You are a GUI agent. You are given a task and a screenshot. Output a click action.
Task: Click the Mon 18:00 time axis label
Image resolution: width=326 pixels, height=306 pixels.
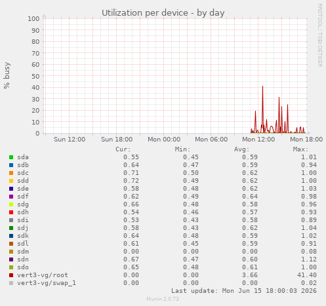306,140
